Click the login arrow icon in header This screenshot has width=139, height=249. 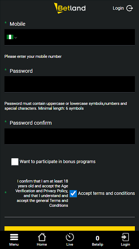[129, 8]
